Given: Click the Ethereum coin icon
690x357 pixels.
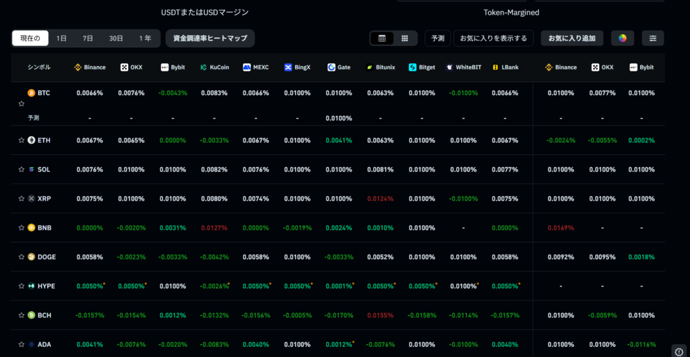Looking at the screenshot, I should coord(31,140).
